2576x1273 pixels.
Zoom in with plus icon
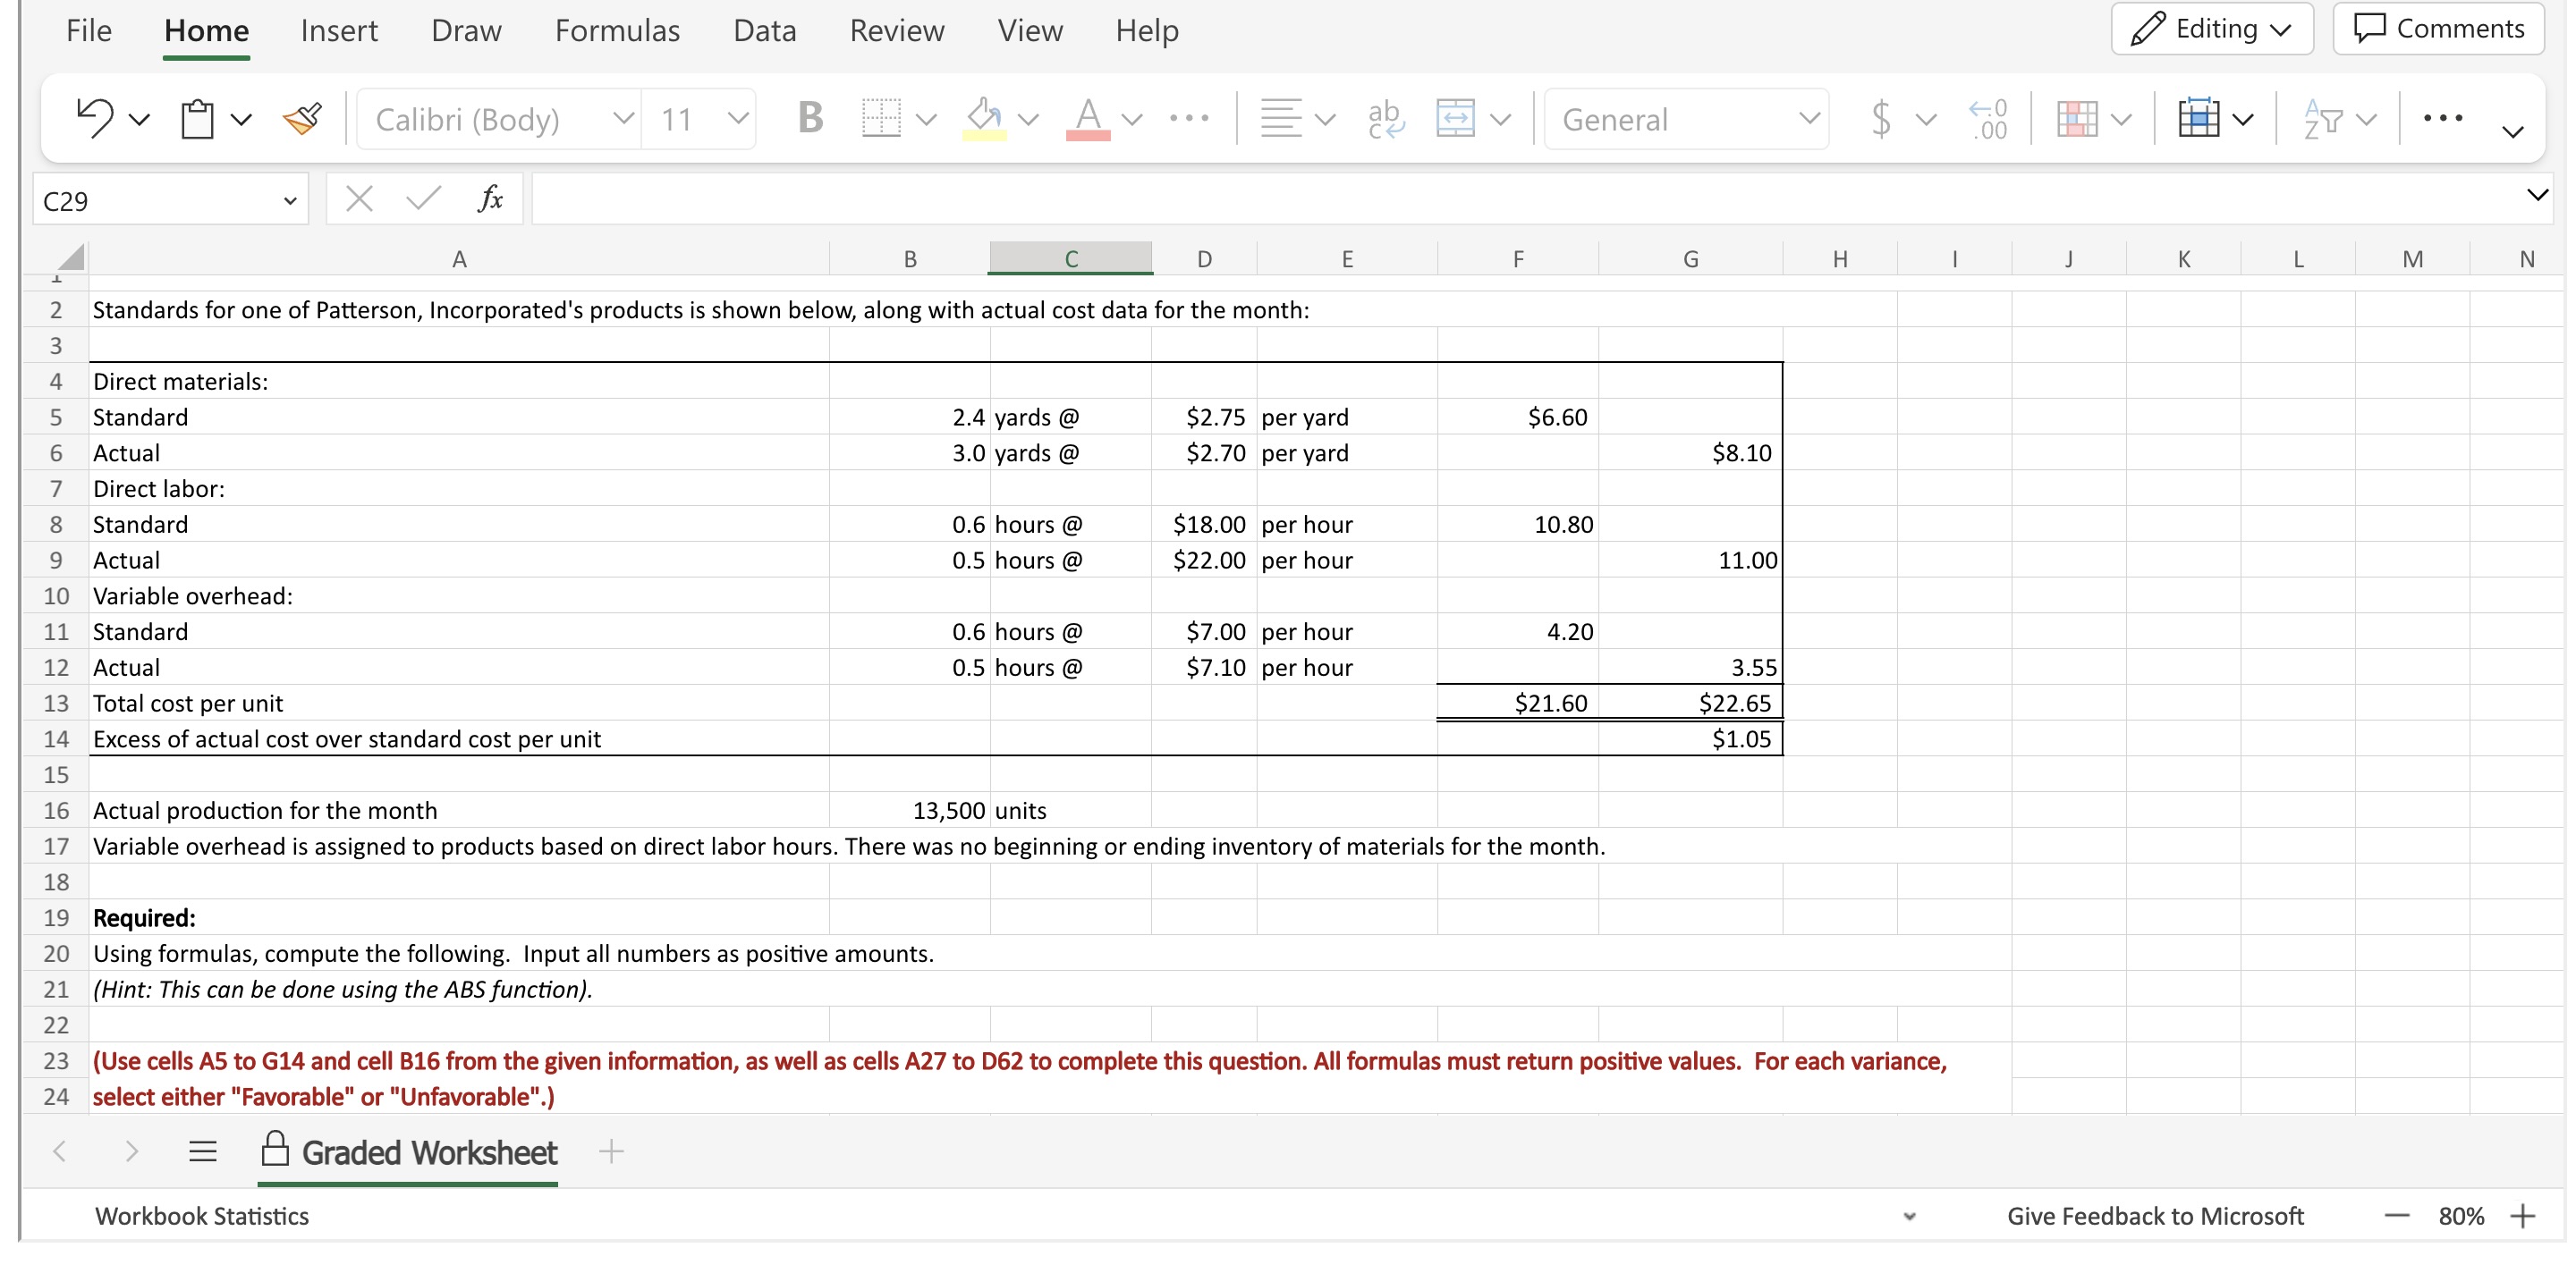tap(2523, 1216)
